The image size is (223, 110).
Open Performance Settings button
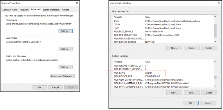pyautogui.click(x=66, y=31)
